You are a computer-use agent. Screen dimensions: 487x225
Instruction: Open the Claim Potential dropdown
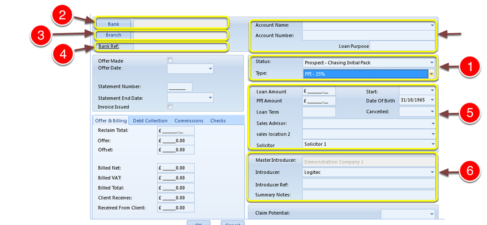tap(432, 214)
